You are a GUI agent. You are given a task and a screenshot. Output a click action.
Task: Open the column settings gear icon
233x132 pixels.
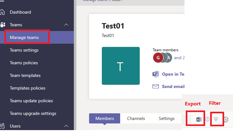click(x=226, y=120)
